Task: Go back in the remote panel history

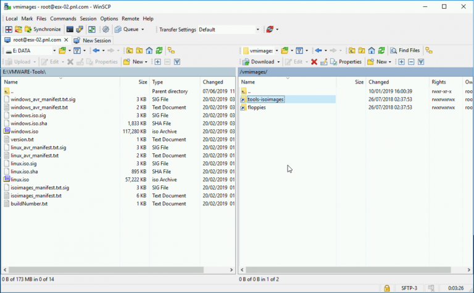Action: pos(318,51)
